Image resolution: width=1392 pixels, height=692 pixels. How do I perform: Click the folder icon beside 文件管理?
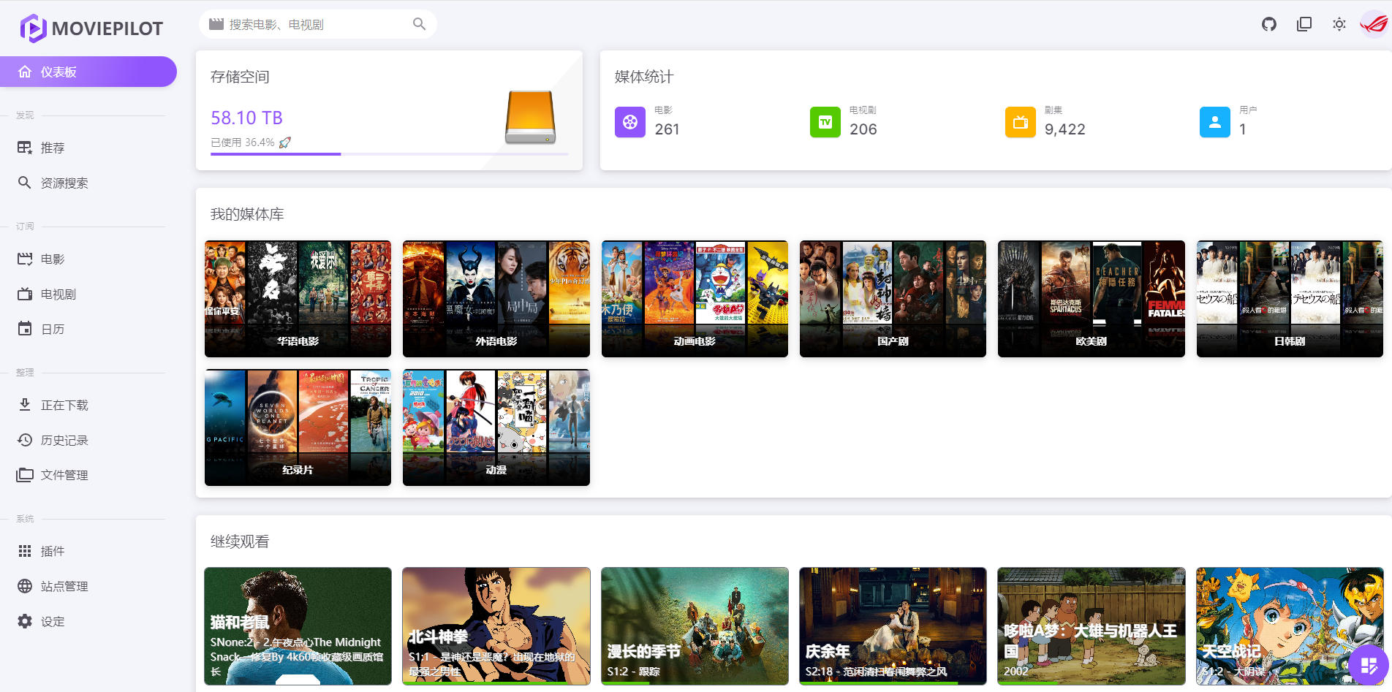click(25, 475)
